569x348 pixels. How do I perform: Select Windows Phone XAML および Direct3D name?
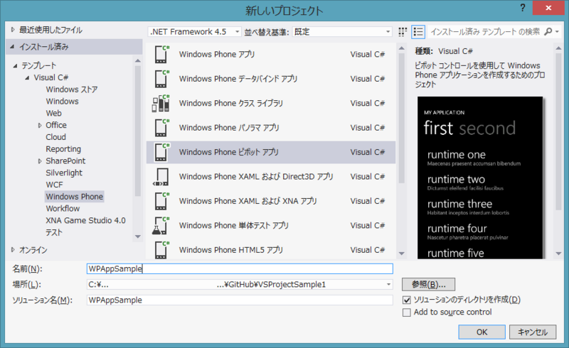click(256, 177)
